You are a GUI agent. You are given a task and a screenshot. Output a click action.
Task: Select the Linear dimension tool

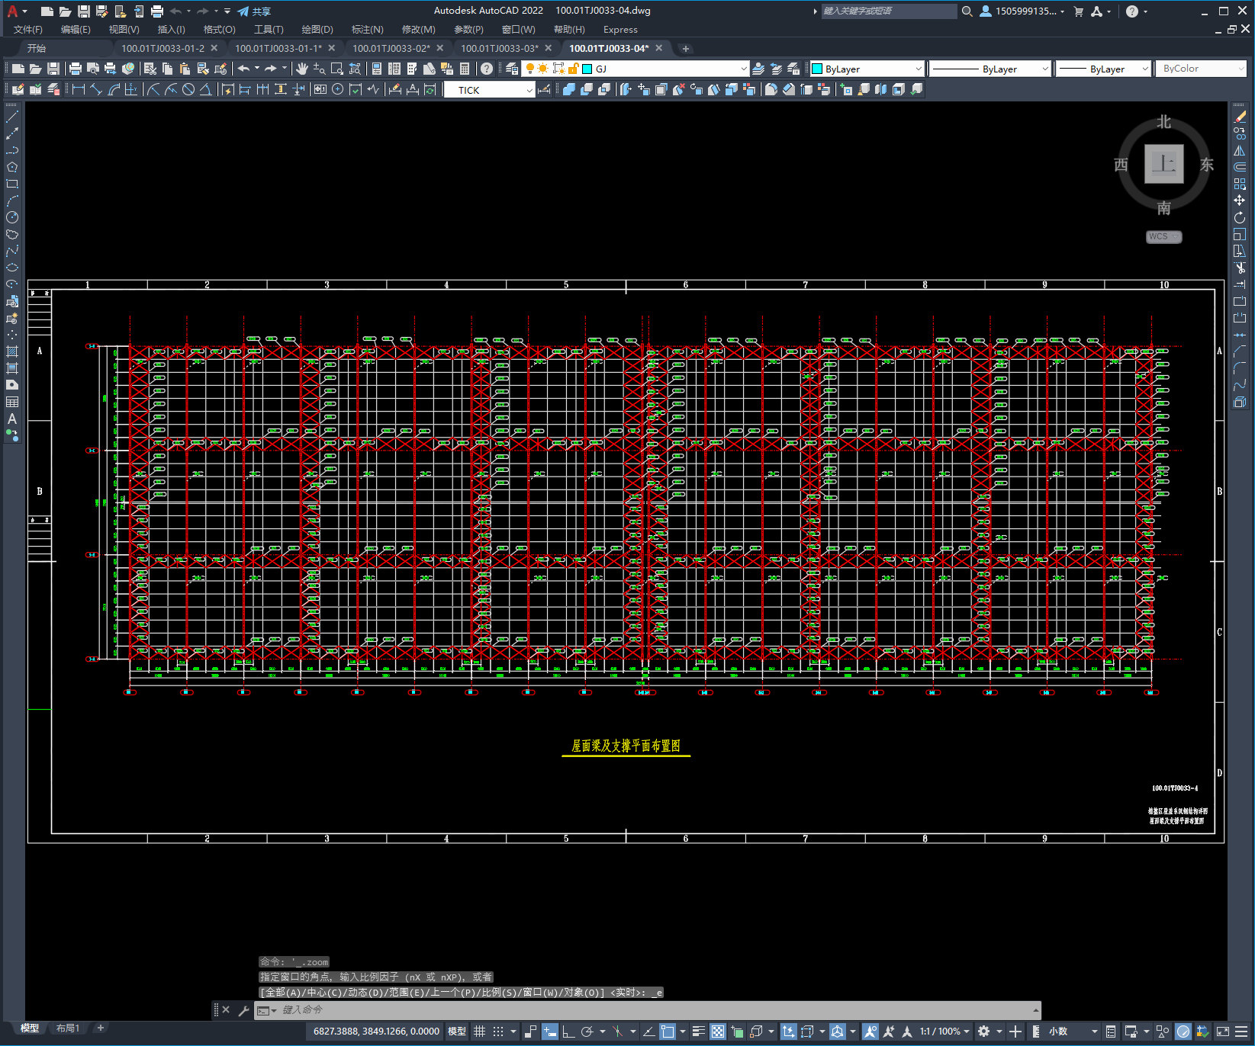78,89
